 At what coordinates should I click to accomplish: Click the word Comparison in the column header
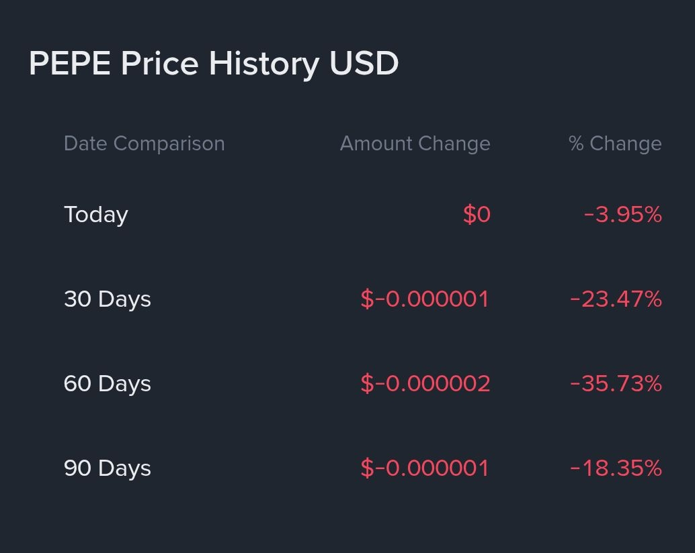pyautogui.click(x=169, y=144)
